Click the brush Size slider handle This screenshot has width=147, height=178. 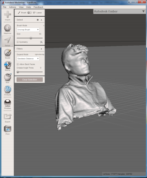(x=31, y=38)
